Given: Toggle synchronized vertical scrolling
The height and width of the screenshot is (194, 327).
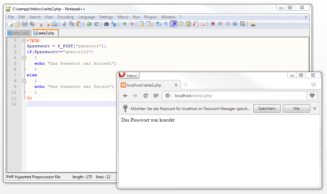Looking at the screenshot, I should click(x=141, y=24).
